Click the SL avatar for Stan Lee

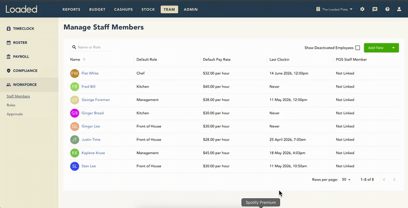click(x=74, y=166)
